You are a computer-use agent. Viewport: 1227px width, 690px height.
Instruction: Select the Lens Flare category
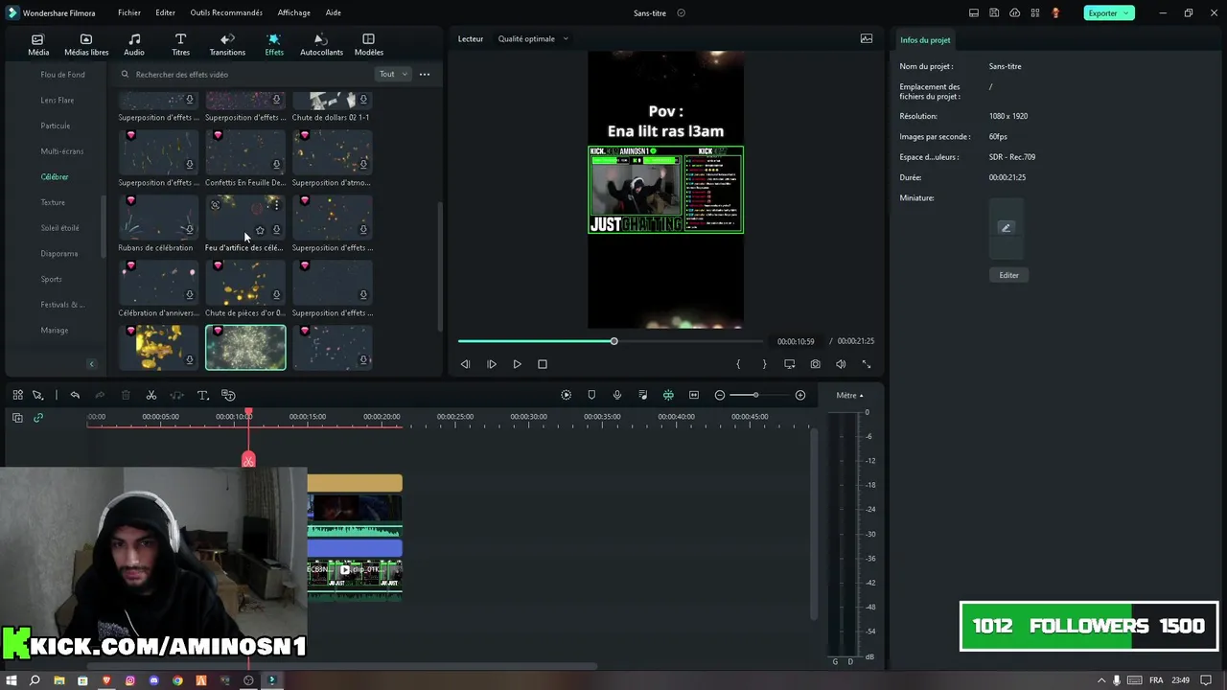click(57, 100)
